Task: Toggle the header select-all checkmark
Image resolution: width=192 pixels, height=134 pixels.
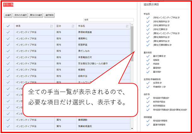Action: click(x=8, y=26)
